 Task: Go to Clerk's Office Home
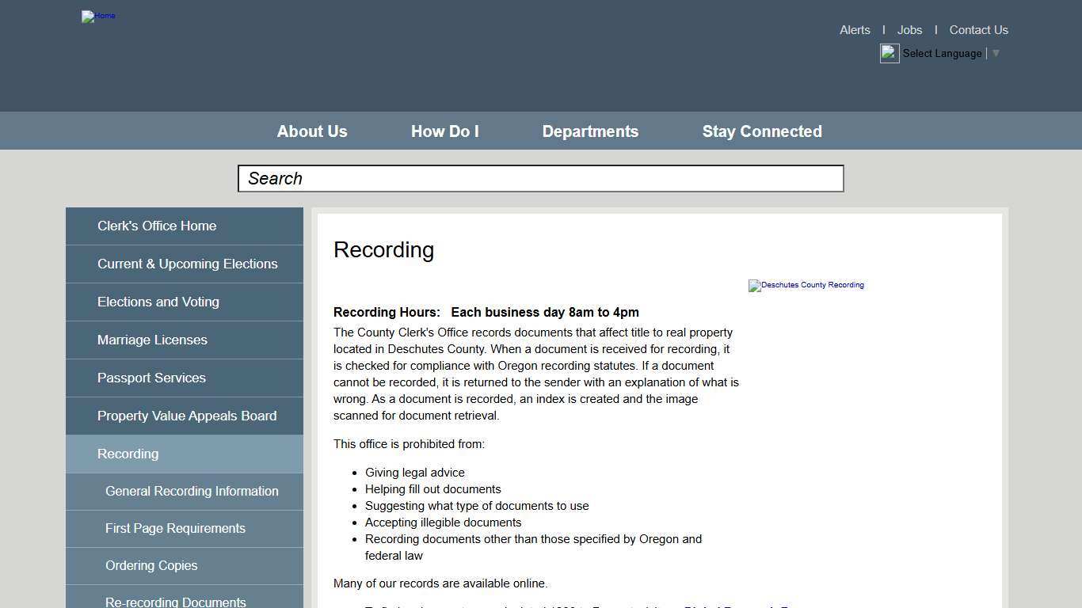(x=157, y=226)
